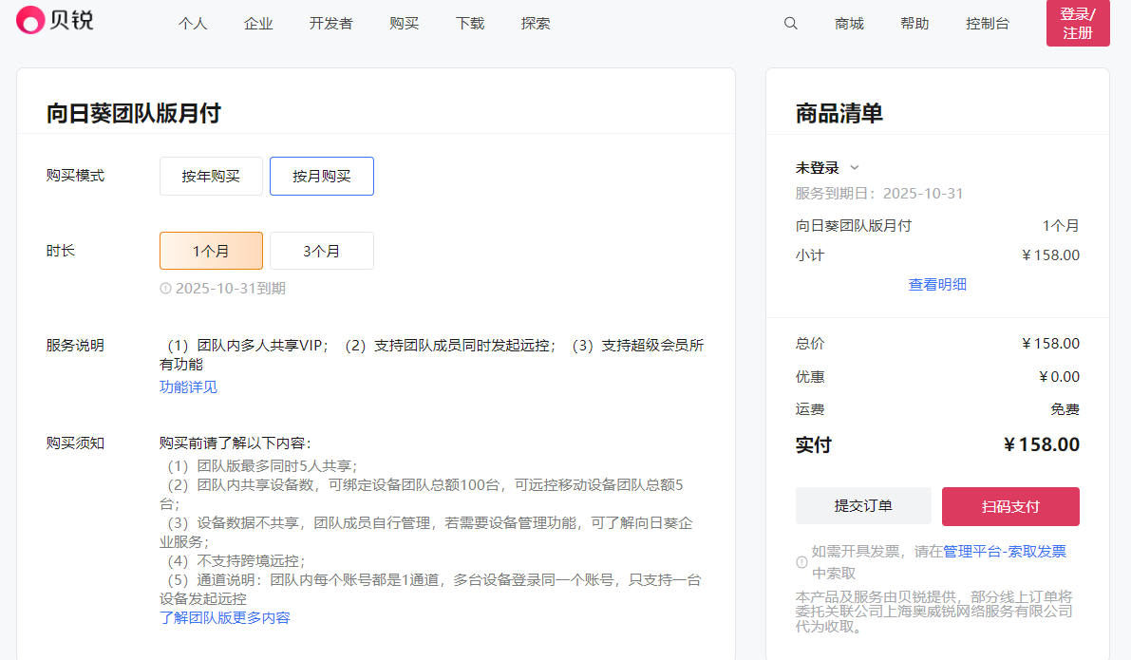Image resolution: width=1131 pixels, height=660 pixels.
Task: Click the 向日葵团队版月付 page heading
Action: click(x=134, y=113)
